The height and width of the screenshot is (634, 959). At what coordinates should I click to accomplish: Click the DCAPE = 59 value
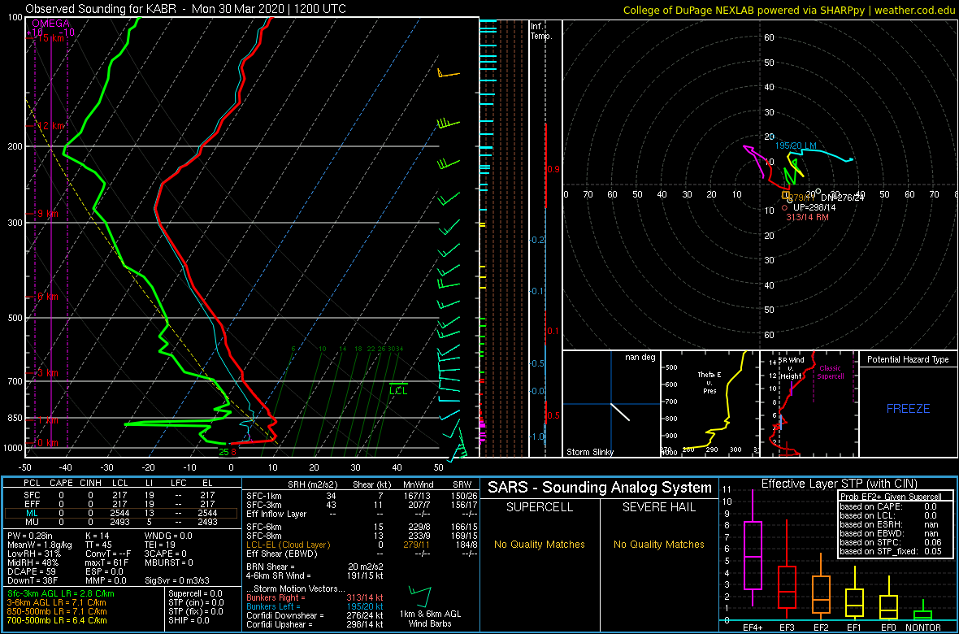(31, 571)
